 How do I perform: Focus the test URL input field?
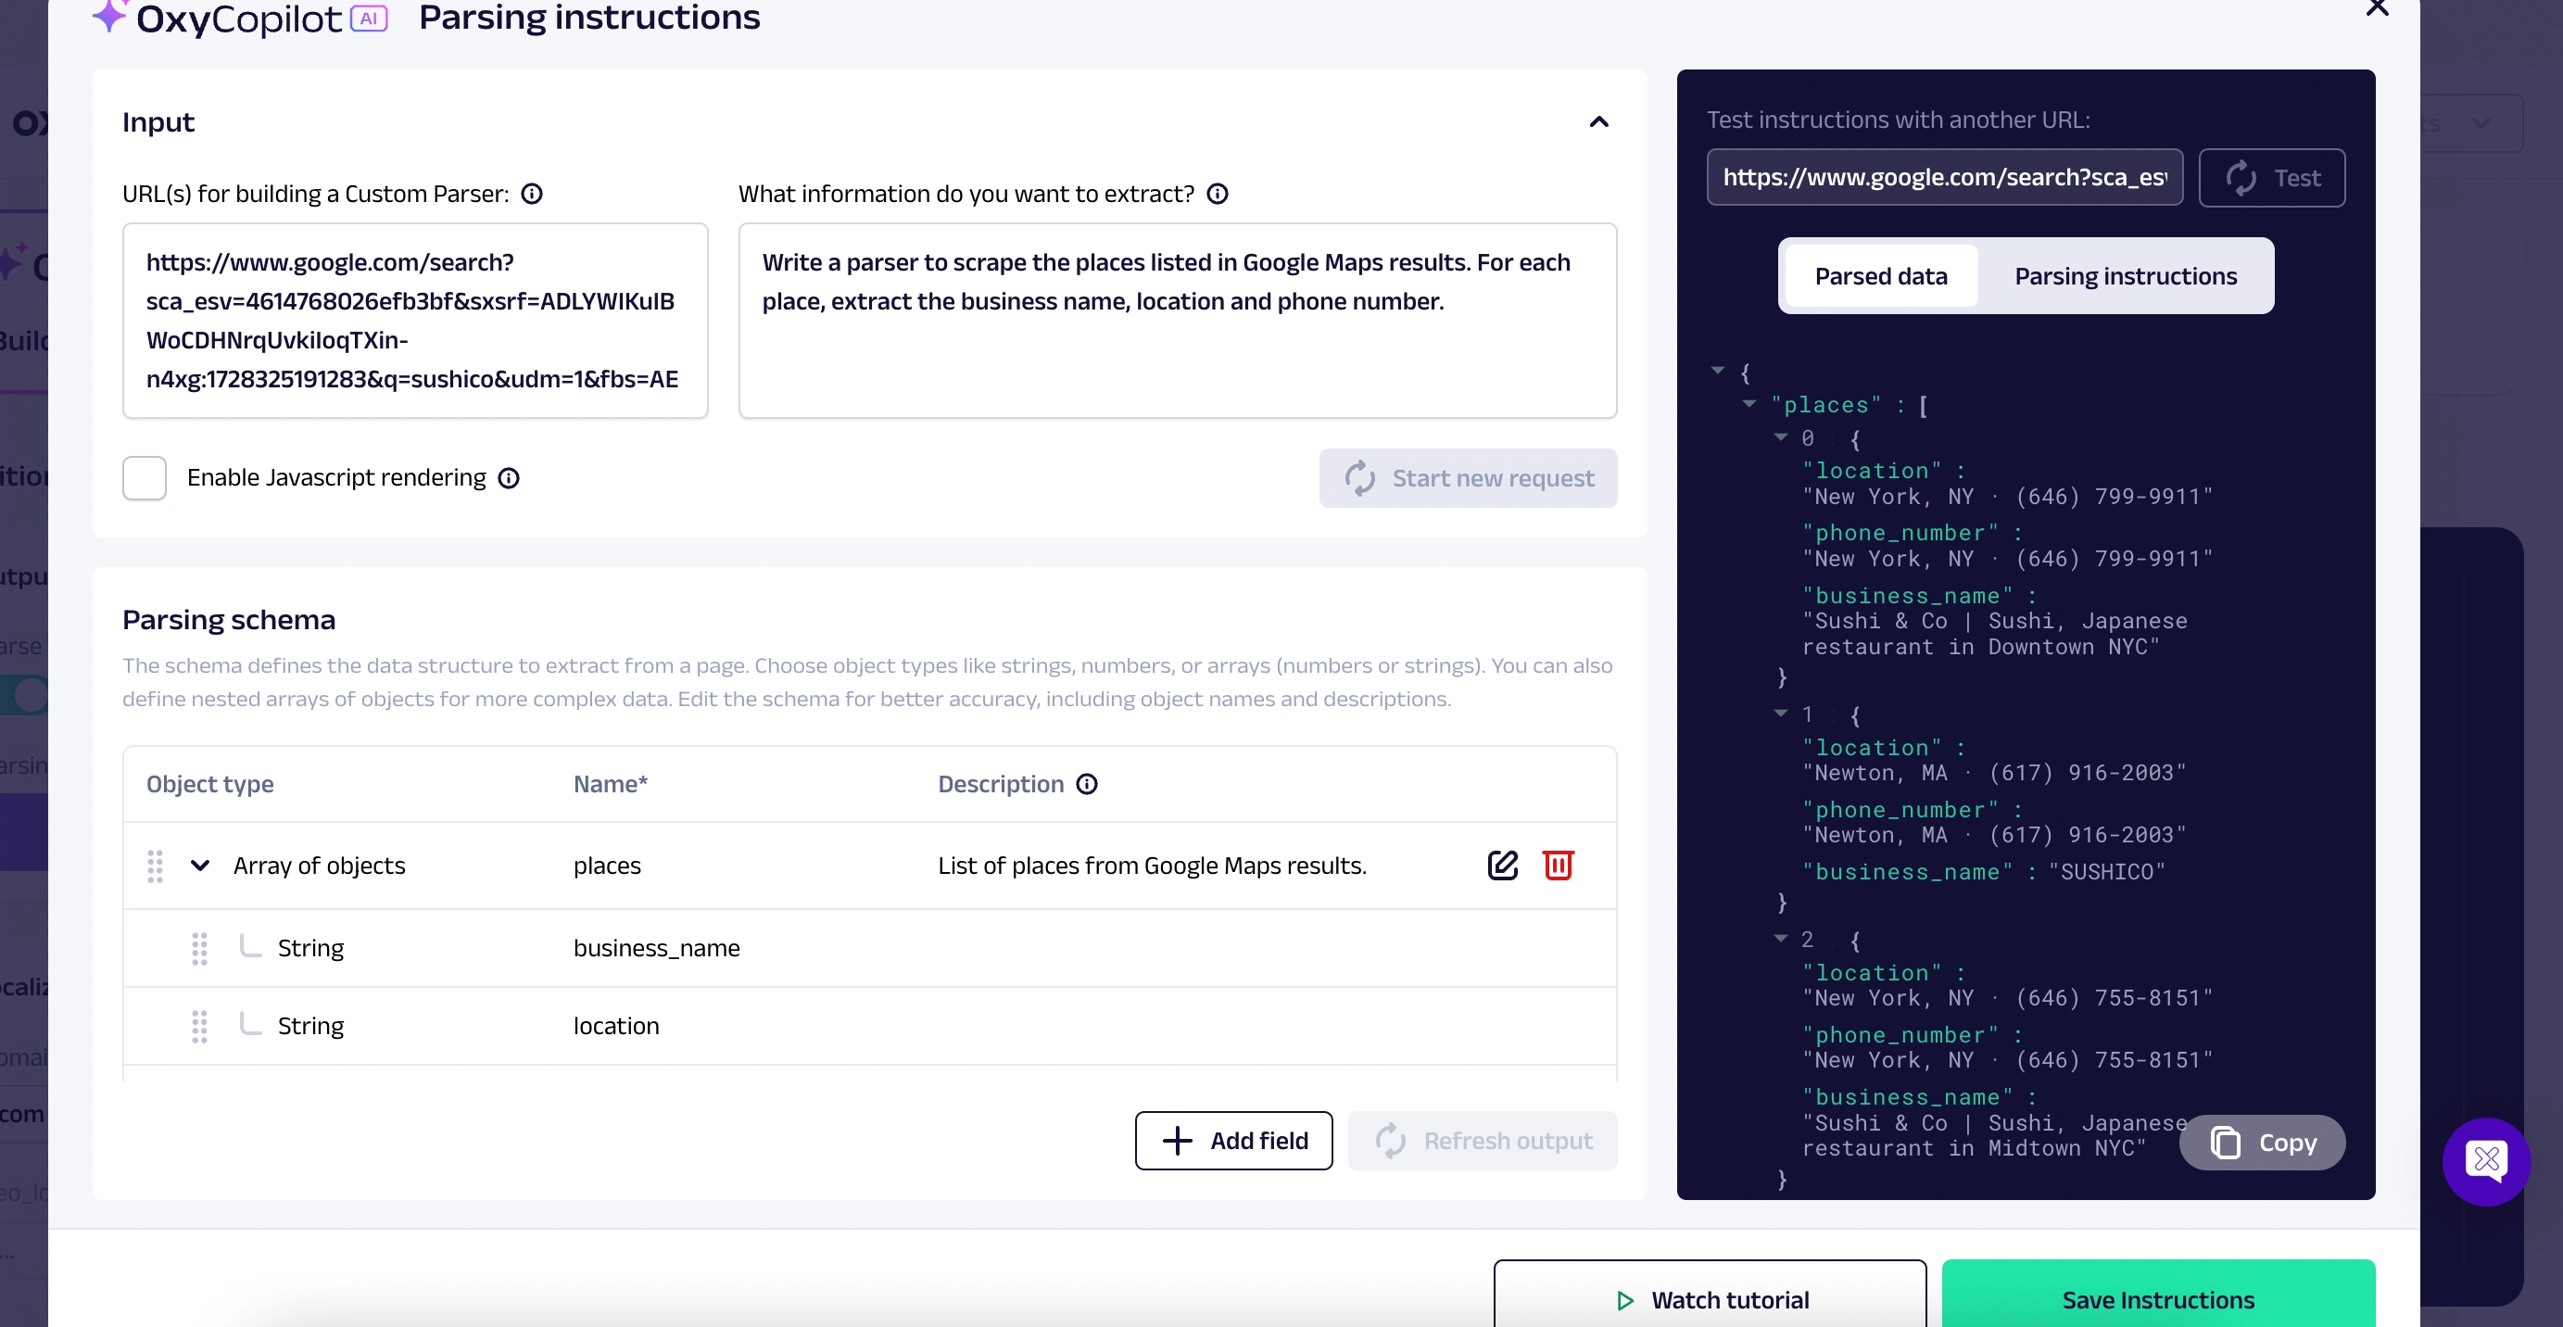click(x=1944, y=177)
